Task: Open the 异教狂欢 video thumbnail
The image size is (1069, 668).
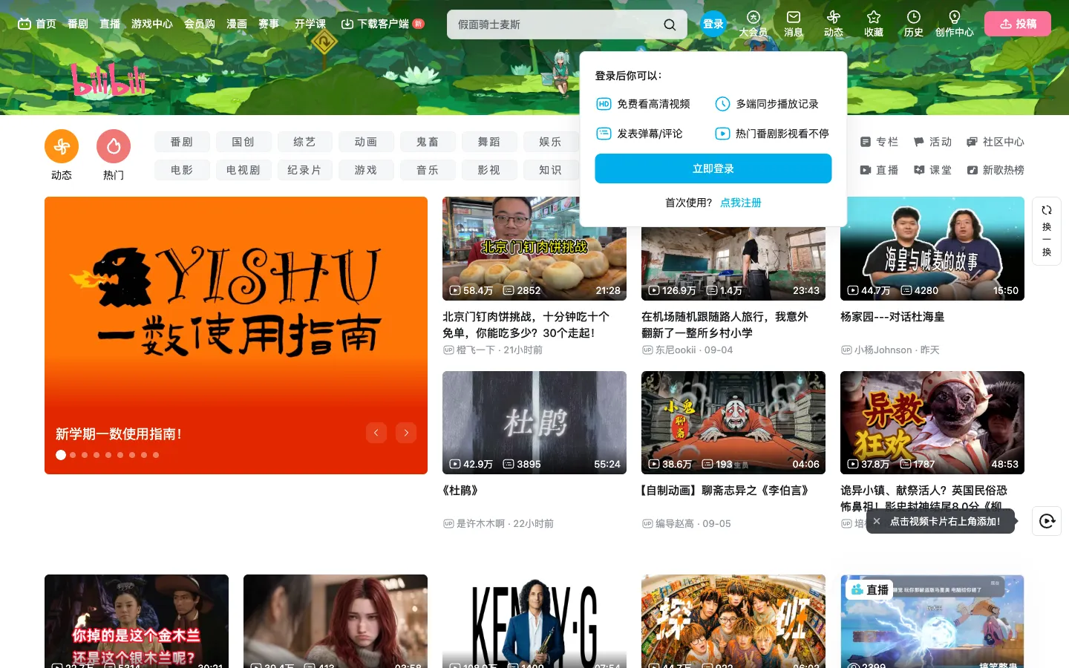Action: point(932,422)
